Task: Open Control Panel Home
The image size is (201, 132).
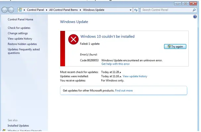Action: (x=21, y=19)
